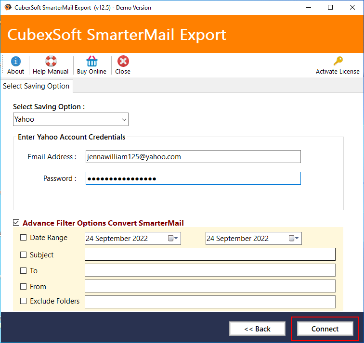This screenshot has height=343, width=364.
Task: Focus the Email Address input field
Action: pyautogui.click(x=193, y=156)
